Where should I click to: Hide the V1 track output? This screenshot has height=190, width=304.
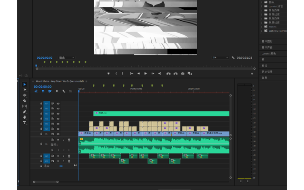point(58,134)
